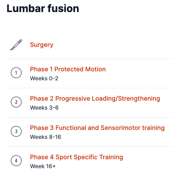Image resolution: width=173 pixels, height=182 pixels.
Task: Click the Week 16+ label
Action: (43, 166)
